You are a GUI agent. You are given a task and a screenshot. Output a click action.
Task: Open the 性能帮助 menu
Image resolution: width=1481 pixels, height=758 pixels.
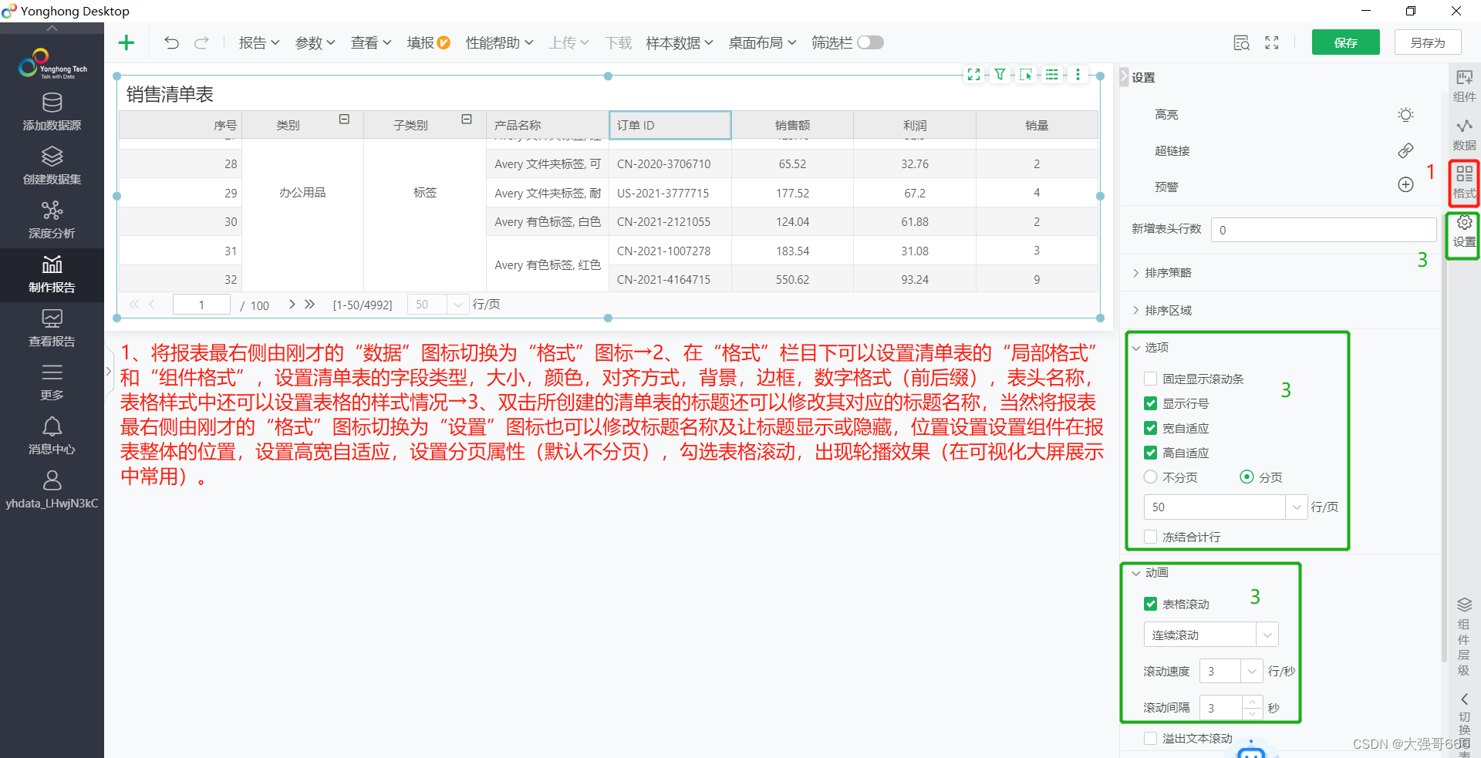499,42
